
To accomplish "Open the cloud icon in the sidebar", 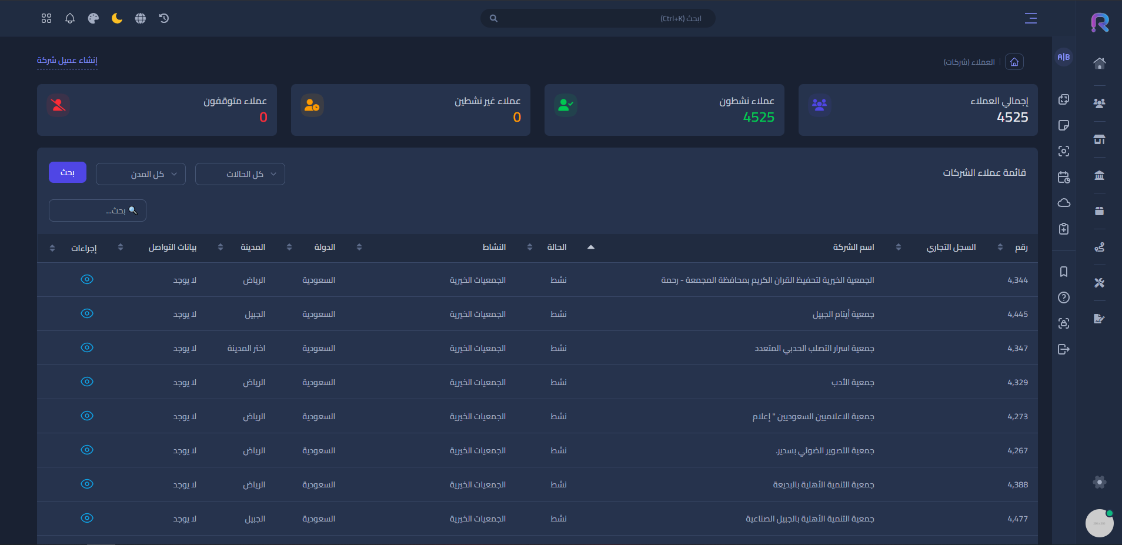I will pos(1064,203).
